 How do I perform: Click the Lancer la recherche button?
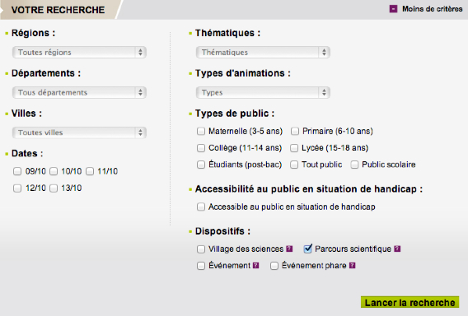(409, 302)
